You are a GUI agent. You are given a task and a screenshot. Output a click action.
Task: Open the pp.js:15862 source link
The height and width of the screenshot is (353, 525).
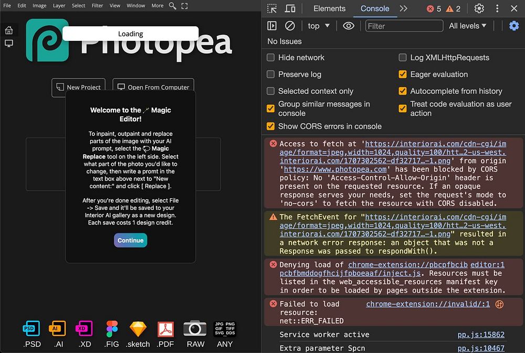tap(481, 335)
